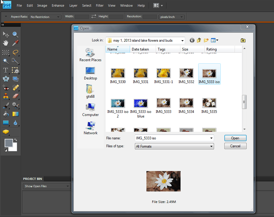Pick the Hand tool

[5, 43]
